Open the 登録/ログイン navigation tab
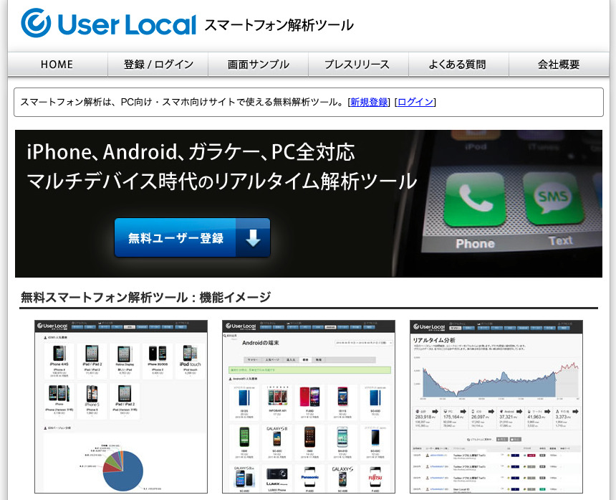The image size is (616, 500). [x=157, y=64]
